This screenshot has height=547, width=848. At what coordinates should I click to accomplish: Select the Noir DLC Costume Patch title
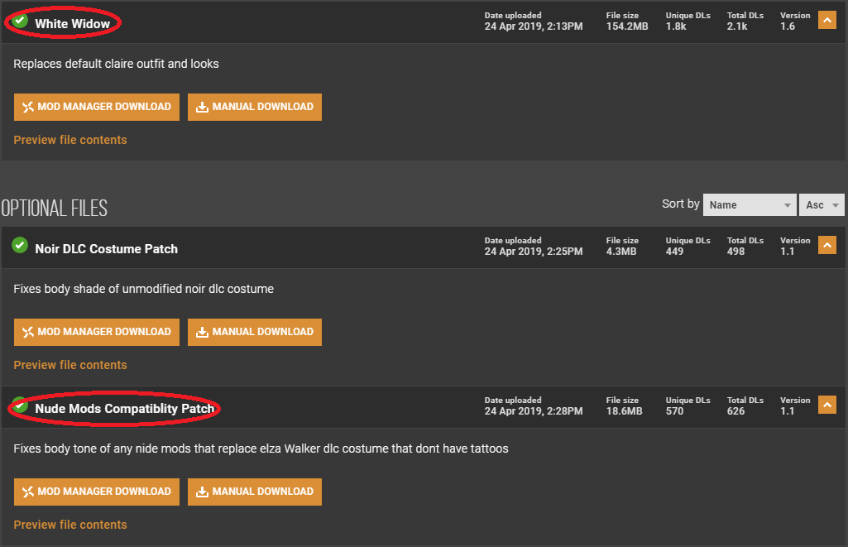pos(107,249)
